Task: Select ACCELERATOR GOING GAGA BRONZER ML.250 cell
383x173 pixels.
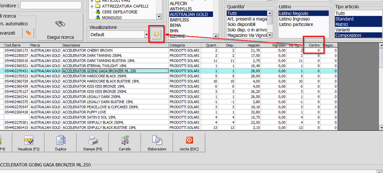Action: (x=115, y=71)
